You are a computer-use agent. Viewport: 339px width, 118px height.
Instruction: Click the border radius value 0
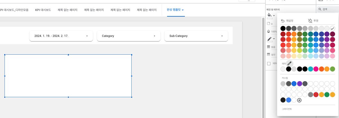pos(272,24)
